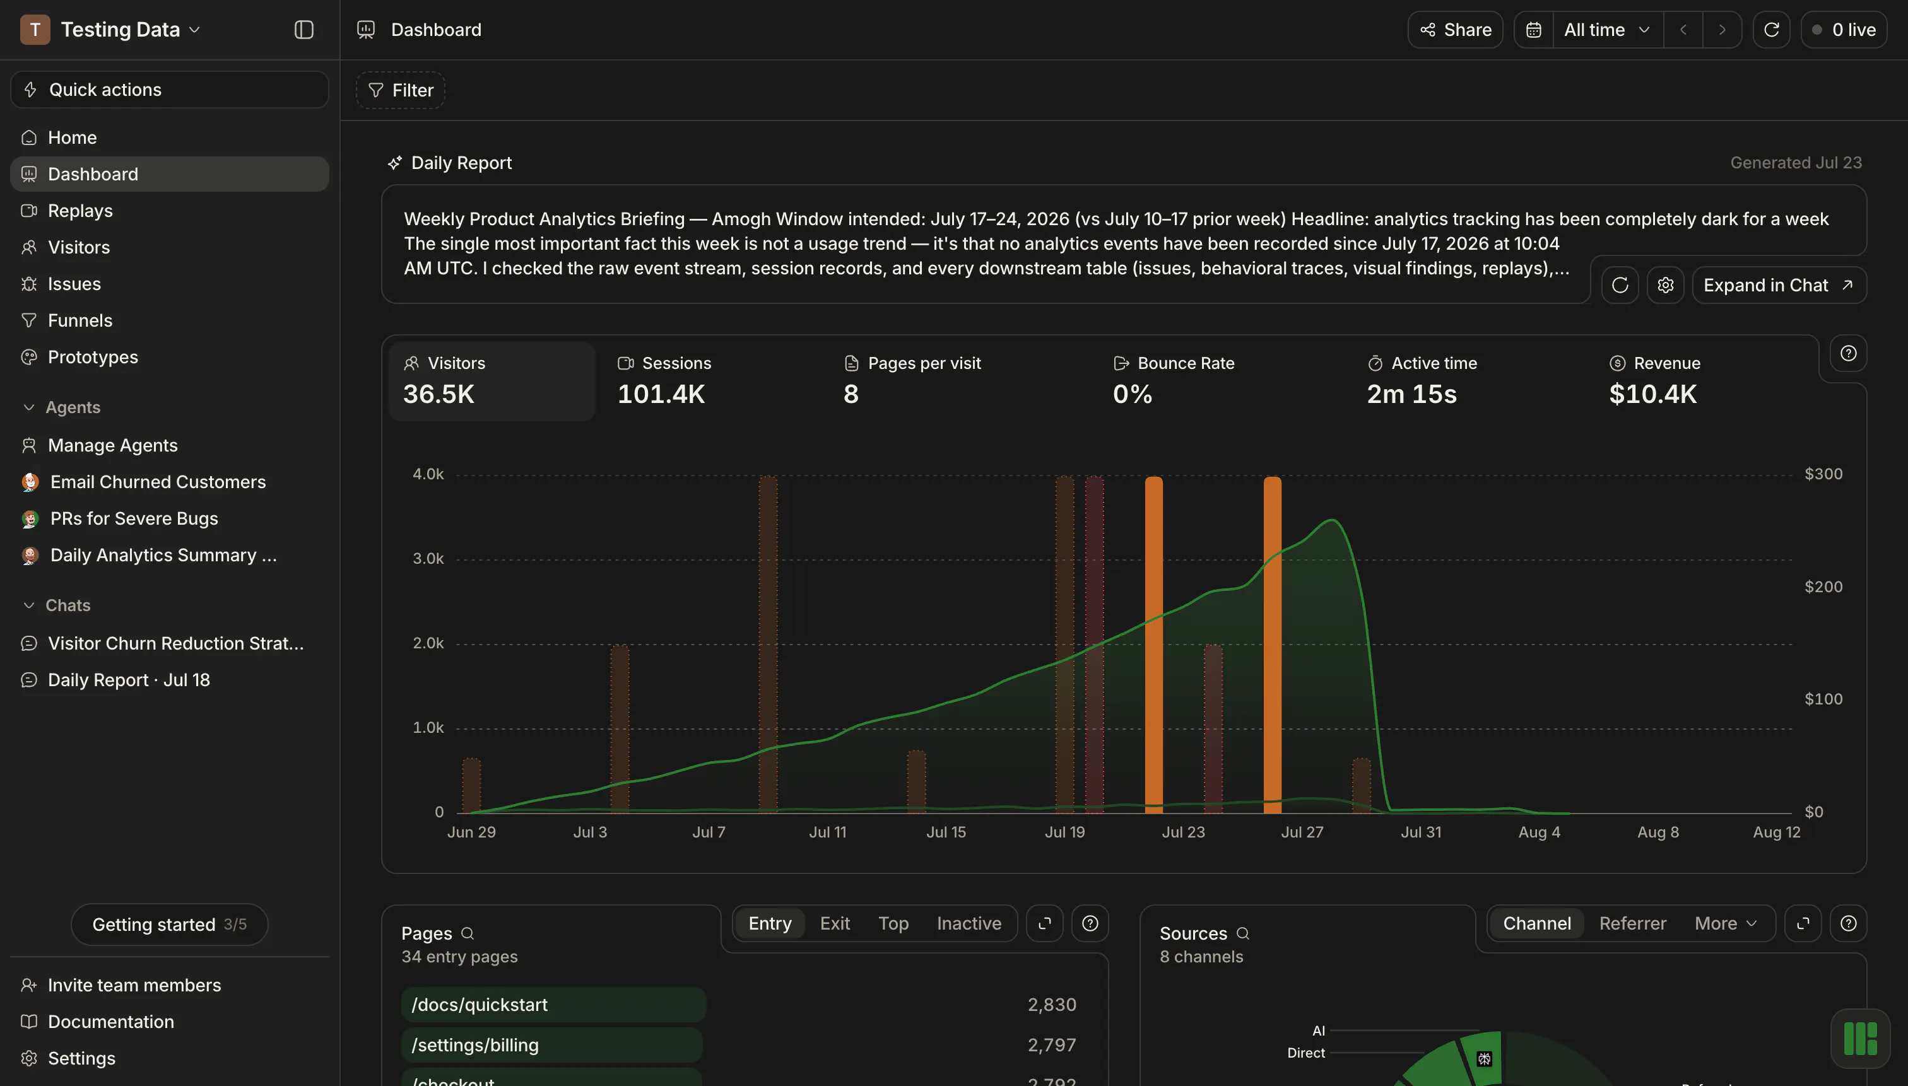Open the Daily Report Jul 18 chat
This screenshot has width=1908, height=1086.
[169, 679]
